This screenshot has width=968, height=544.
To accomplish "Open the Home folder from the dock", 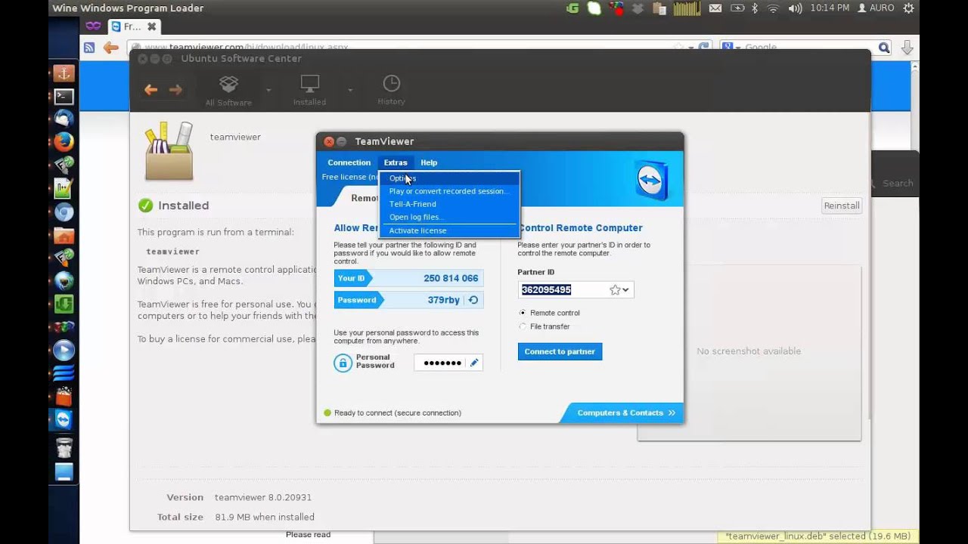I will point(64,235).
